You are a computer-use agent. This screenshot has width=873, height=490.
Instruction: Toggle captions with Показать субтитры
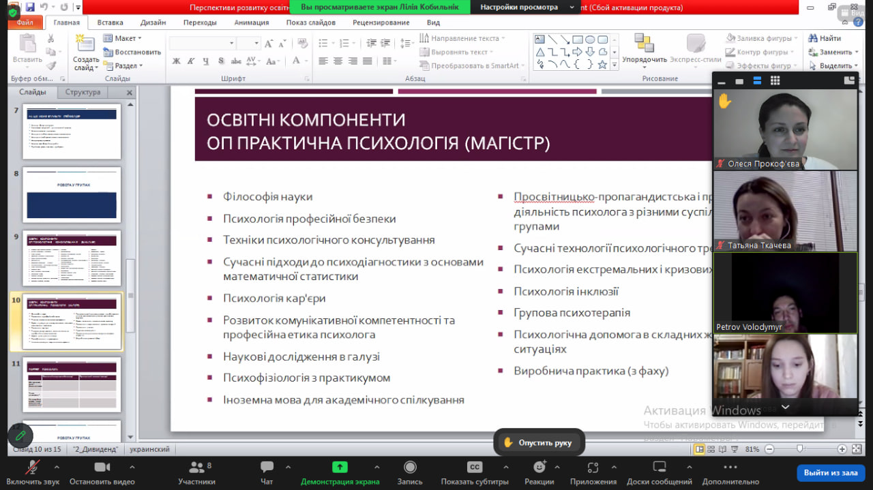(475, 468)
